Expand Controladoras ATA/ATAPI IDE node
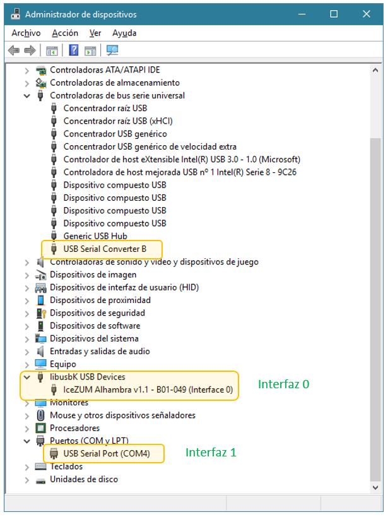Image resolution: width=388 pixels, height=517 pixels. (x=27, y=71)
